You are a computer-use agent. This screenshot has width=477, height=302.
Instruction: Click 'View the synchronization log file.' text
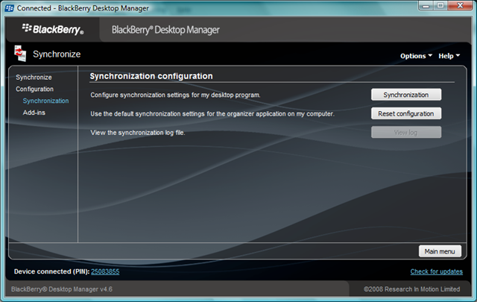(138, 133)
